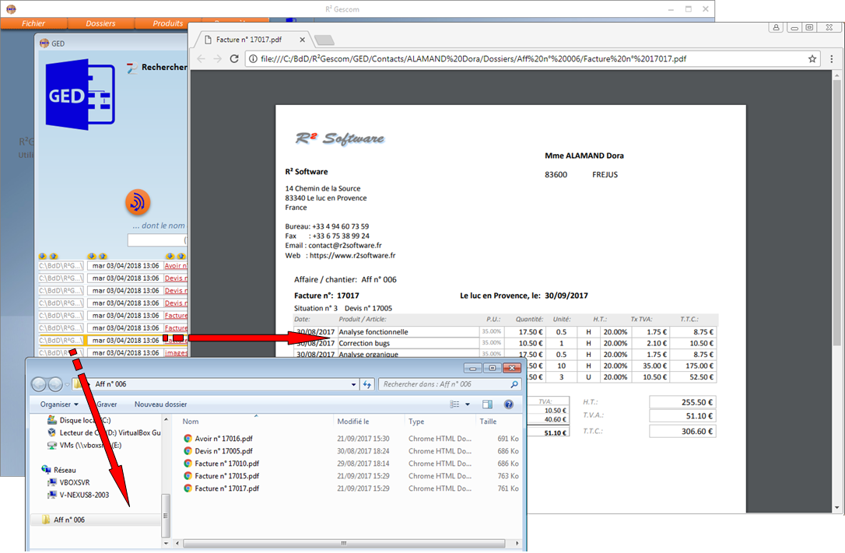Open the images link in GED list
The height and width of the screenshot is (553, 845).
click(x=176, y=352)
